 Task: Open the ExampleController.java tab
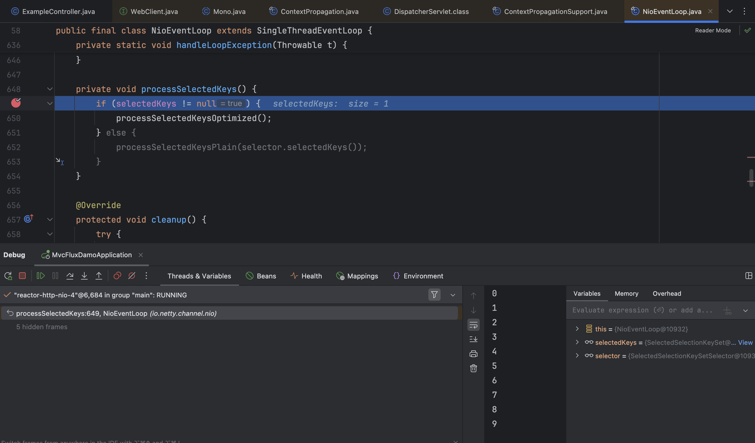click(58, 11)
